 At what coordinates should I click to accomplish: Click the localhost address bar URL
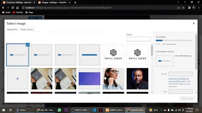tap(68, 8)
